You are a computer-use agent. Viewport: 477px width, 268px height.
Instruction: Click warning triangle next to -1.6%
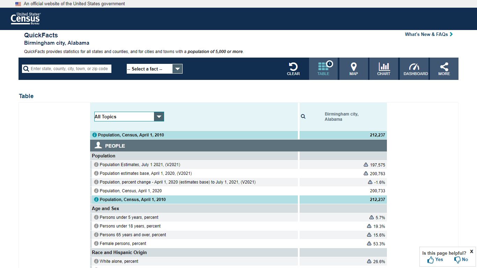coord(370,182)
